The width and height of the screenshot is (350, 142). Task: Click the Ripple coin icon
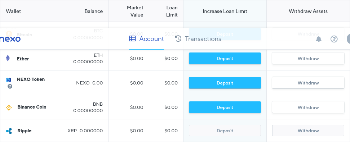point(9,131)
